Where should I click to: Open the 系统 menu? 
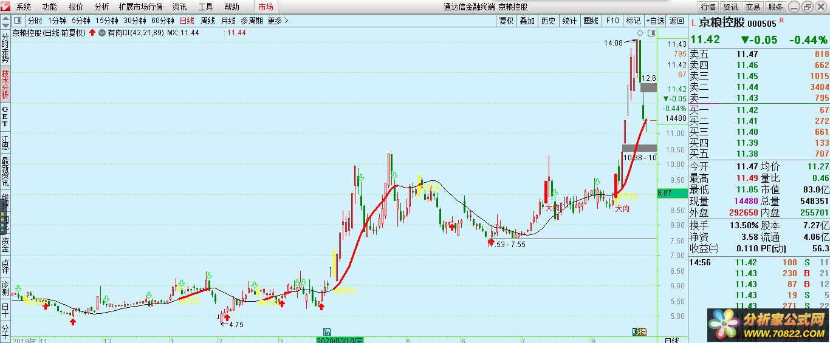[24, 7]
